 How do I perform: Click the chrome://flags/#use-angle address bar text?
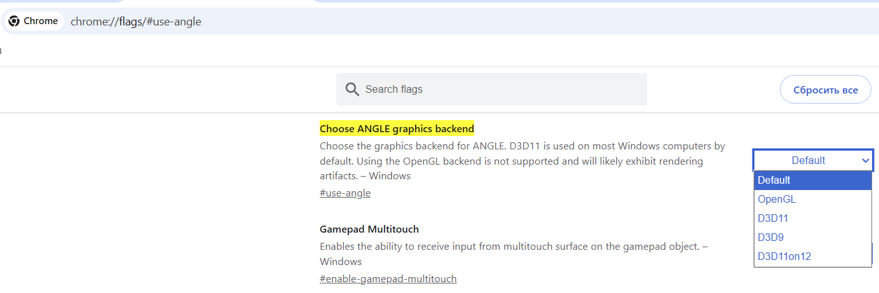135,22
